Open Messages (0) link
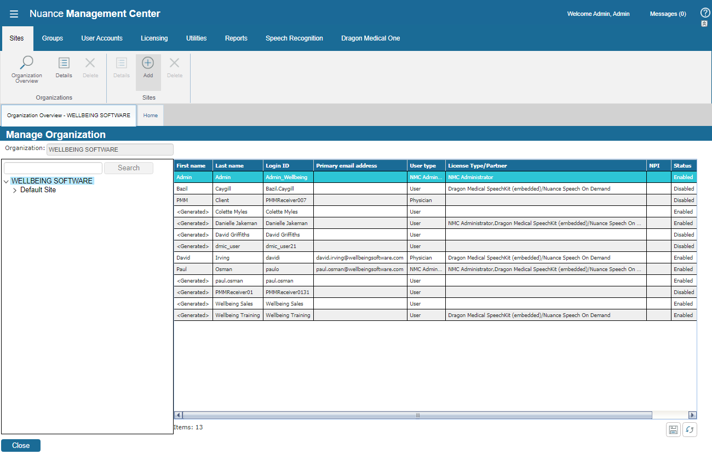Screen dimensions: 712x460 click(x=668, y=14)
